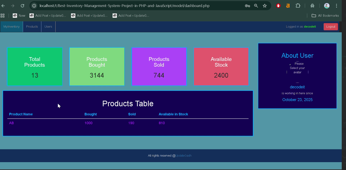Screen dimensions: 346x170
Task: Click the 'is working in here since' text
Action: (297, 93)
